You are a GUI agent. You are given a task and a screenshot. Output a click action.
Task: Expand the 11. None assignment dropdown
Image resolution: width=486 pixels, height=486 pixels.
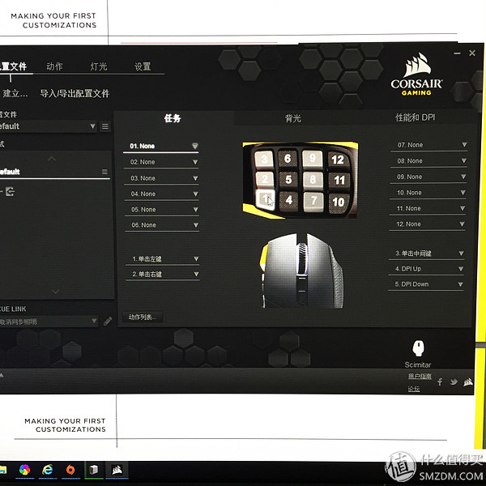428,209
